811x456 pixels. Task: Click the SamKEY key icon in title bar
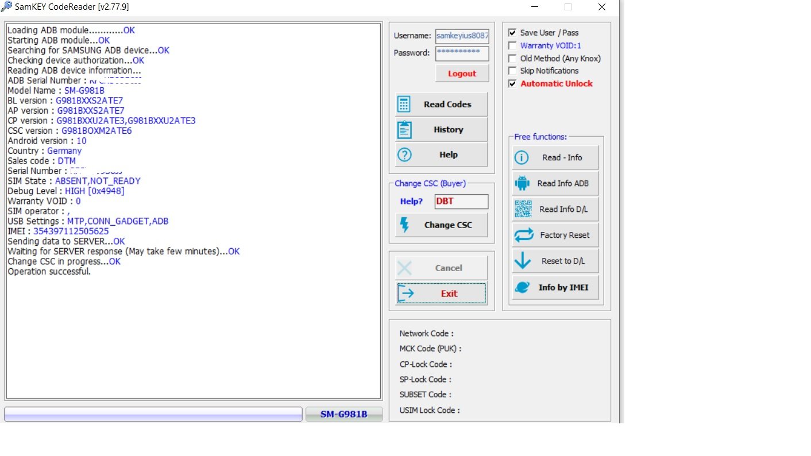click(6, 7)
